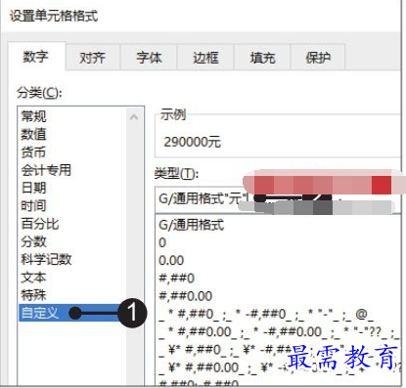Choose the 0.00 format type
Viewport: 406px width, 388px height.
click(x=171, y=261)
